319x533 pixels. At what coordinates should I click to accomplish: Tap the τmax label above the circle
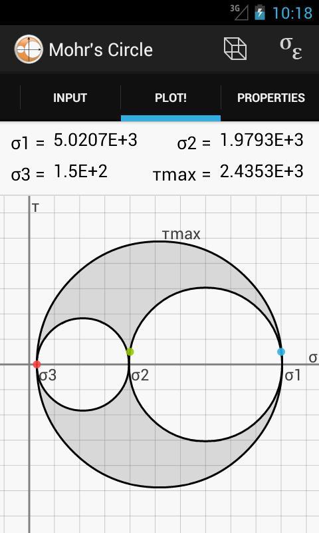pyautogui.click(x=181, y=235)
